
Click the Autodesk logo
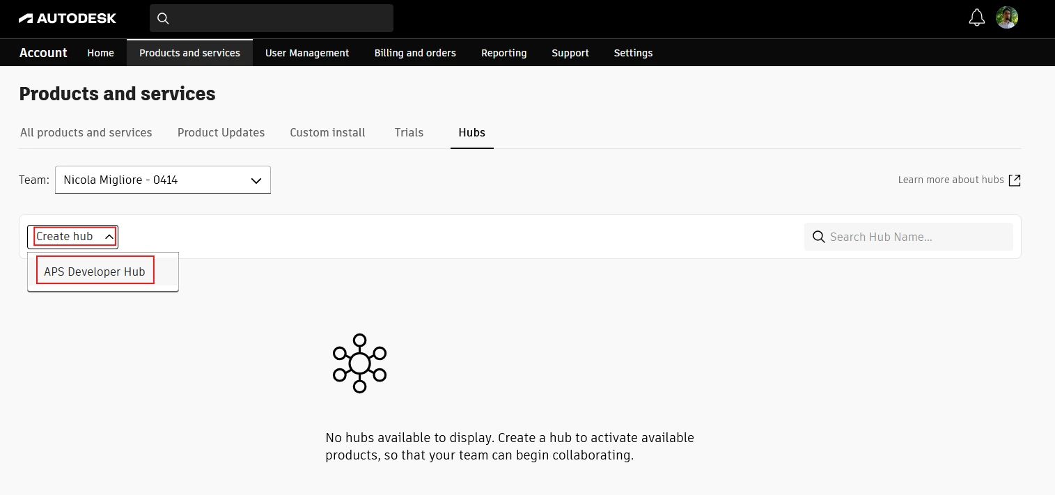click(x=68, y=18)
